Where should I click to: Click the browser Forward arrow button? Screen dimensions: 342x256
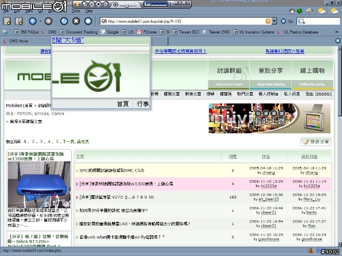(x=49, y=21)
